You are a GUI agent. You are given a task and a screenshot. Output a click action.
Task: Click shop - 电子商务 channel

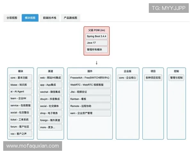[51, 113]
